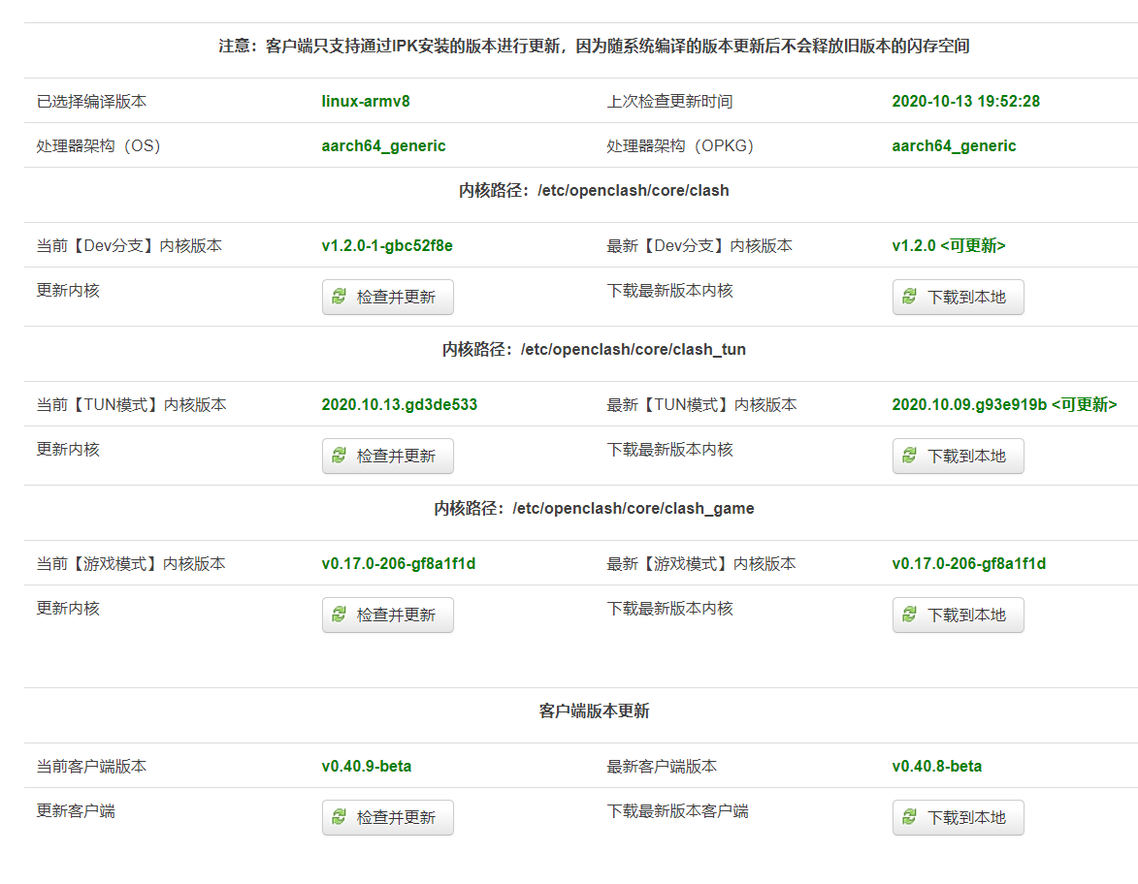Click refresh icon in client 下载到本地 button

pyautogui.click(x=909, y=816)
